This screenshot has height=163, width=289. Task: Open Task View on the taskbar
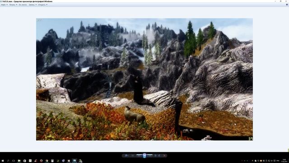(14, 161)
